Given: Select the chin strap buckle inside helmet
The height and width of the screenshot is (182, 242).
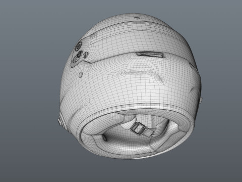Looking at the screenshot, I should 138,128.
